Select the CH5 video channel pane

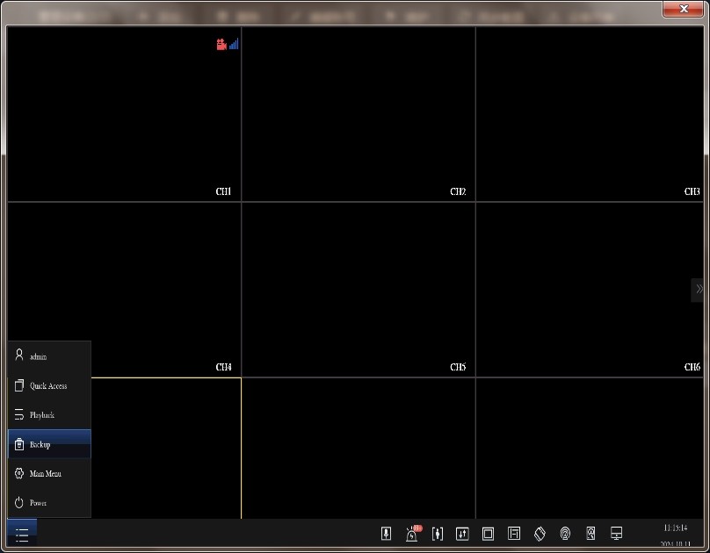[x=359, y=290]
